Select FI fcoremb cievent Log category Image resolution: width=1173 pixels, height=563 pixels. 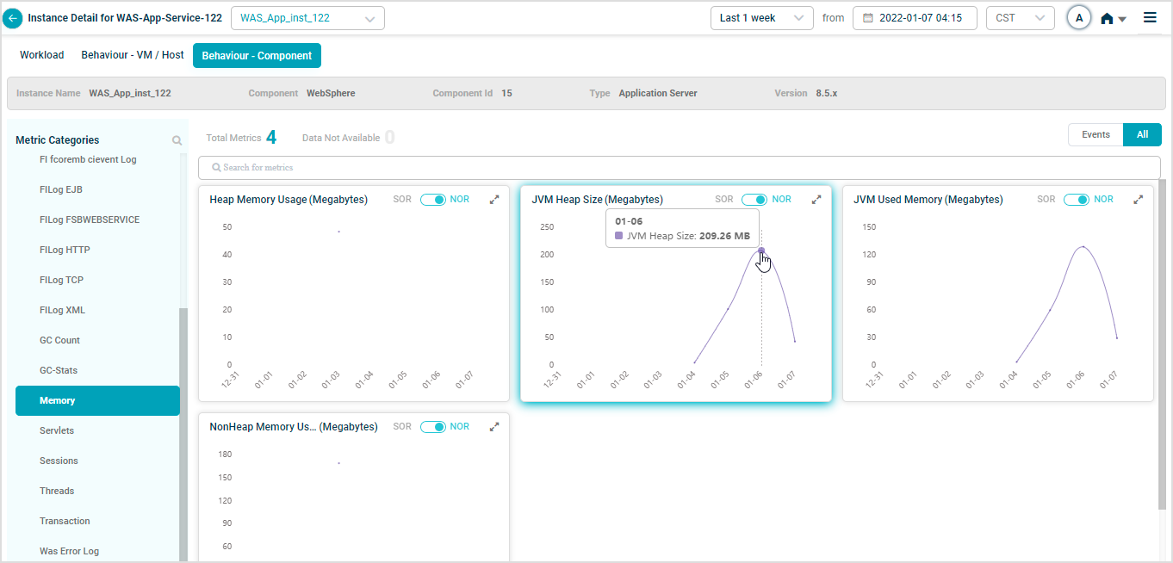click(x=88, y=159)
